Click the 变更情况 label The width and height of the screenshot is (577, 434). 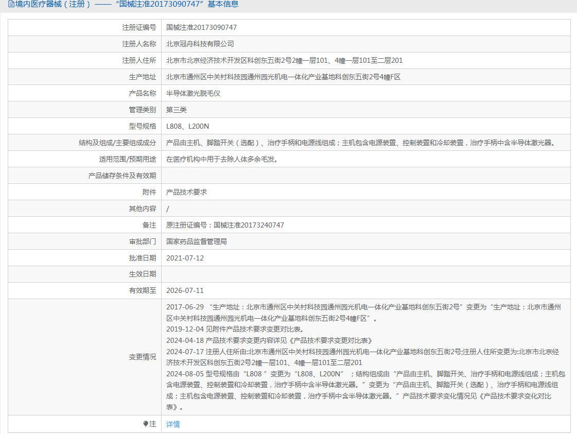pyautogui.click(x=143, y=357)
